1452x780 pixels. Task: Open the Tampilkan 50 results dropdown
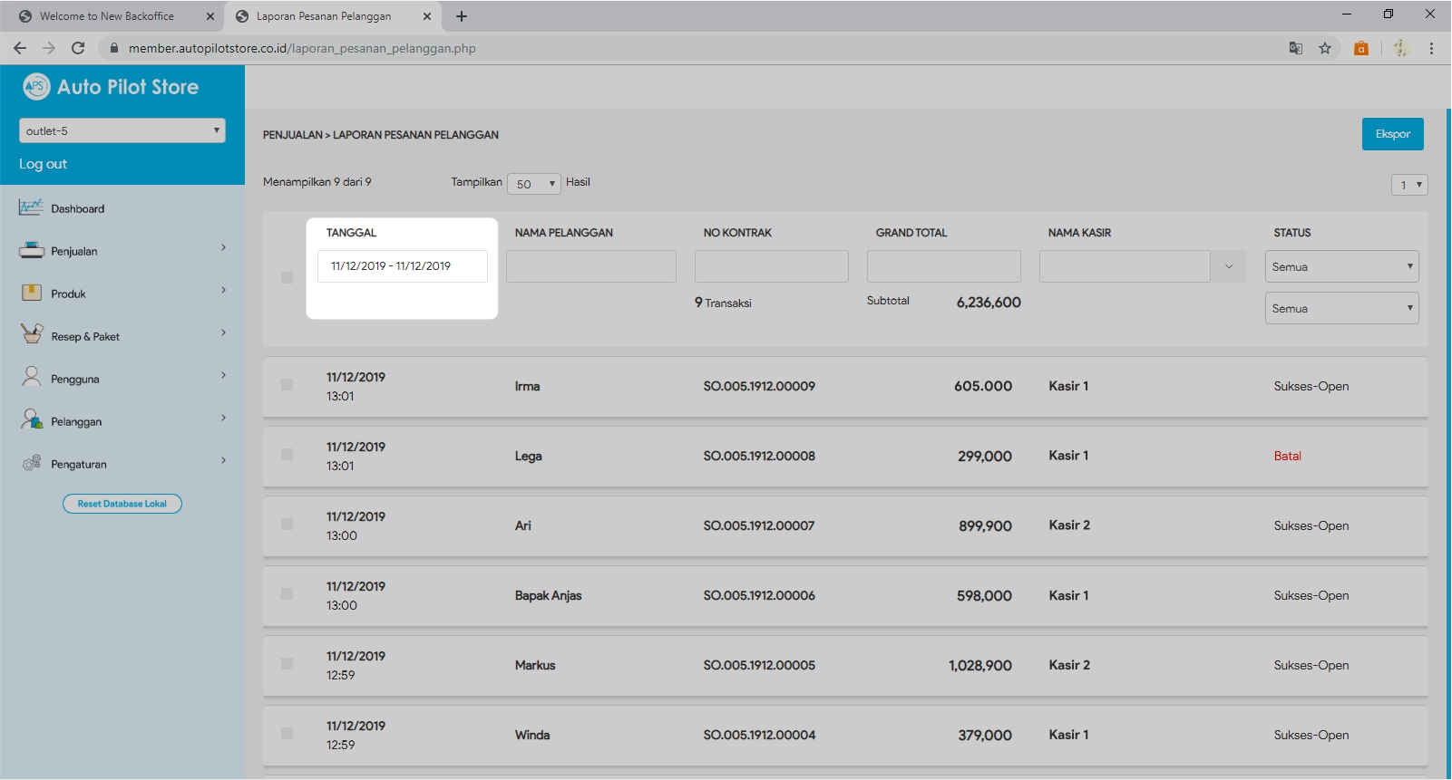534,184
